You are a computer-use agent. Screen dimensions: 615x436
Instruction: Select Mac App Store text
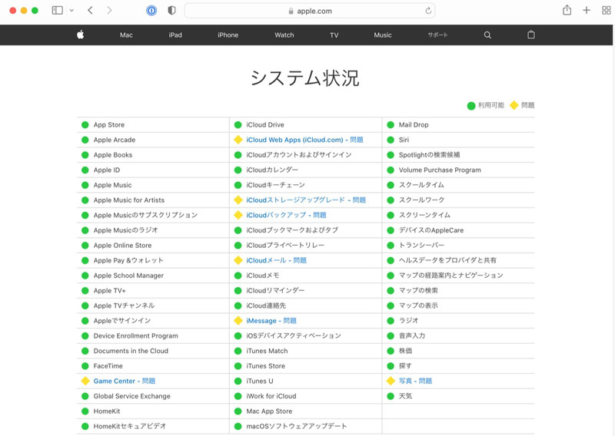270,411
